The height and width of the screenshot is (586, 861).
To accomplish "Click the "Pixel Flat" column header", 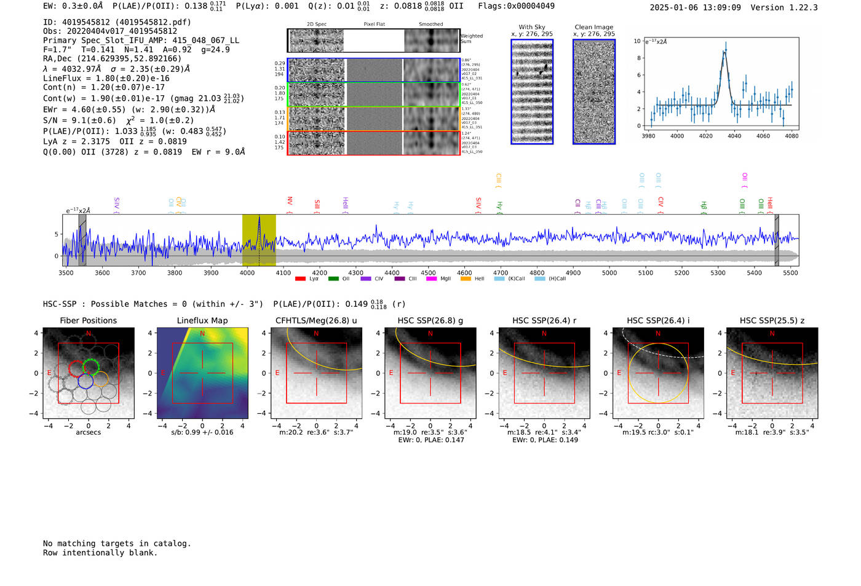I will (374, 25).
